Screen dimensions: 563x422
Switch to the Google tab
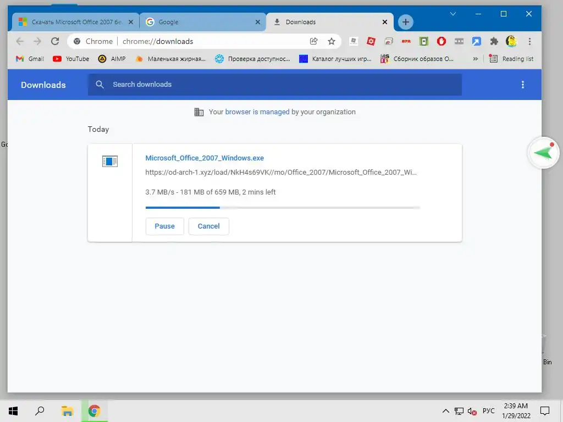click(x=203, y=22)
